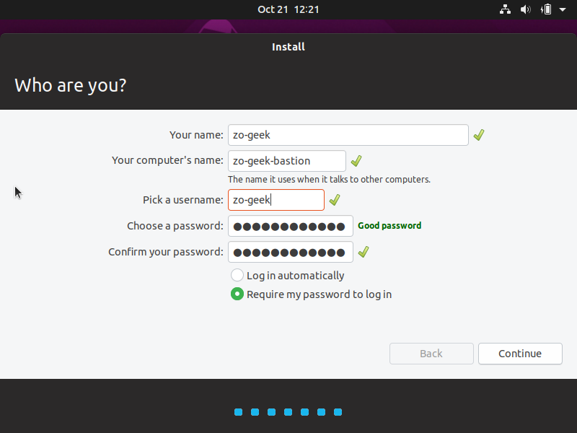Click the Your computer's name: label
This screenshot has height=433, width=577.
(167, 160)
